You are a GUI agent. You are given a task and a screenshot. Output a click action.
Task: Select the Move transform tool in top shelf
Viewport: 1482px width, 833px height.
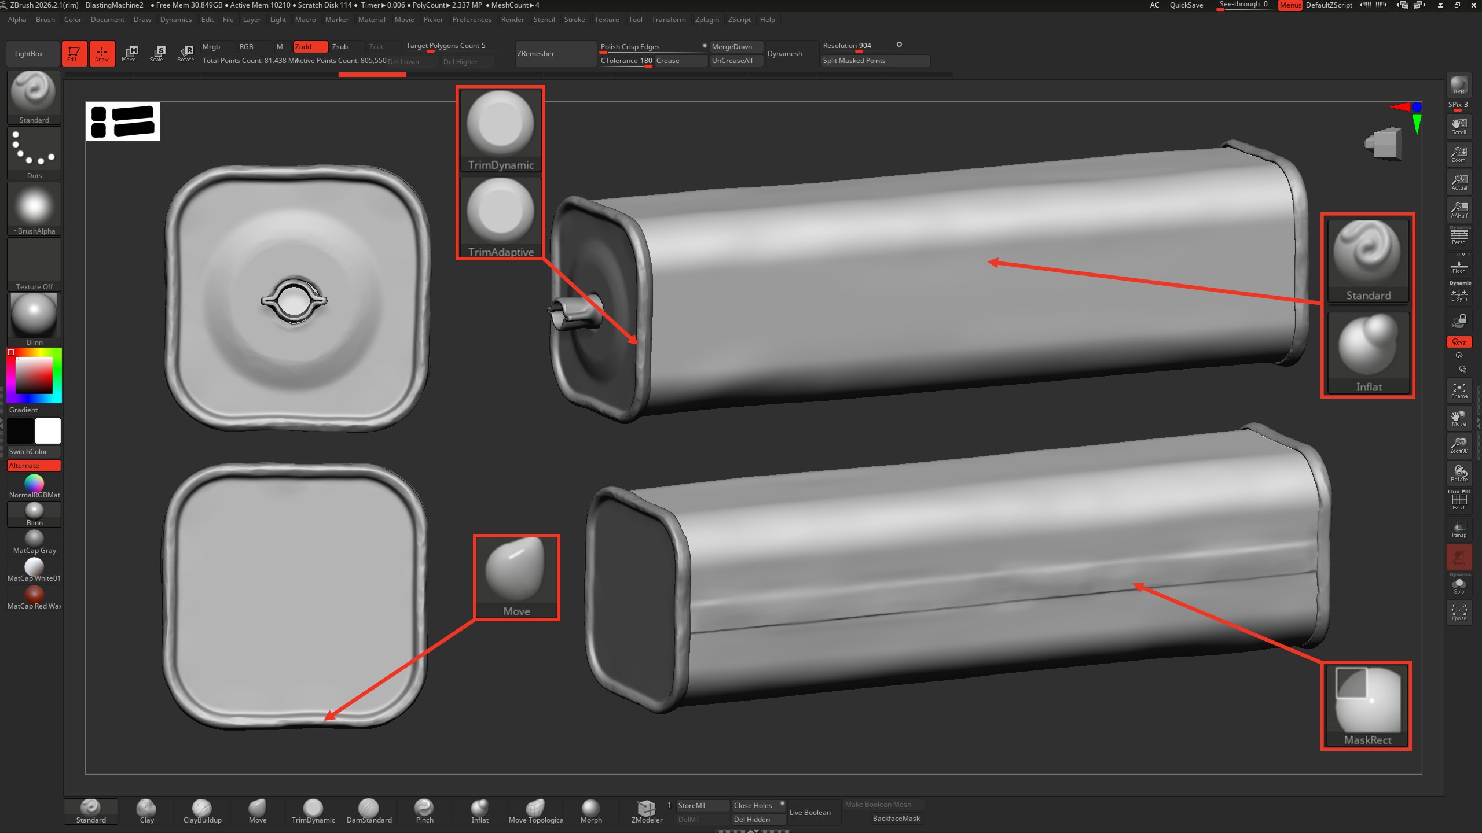point(129,53)
